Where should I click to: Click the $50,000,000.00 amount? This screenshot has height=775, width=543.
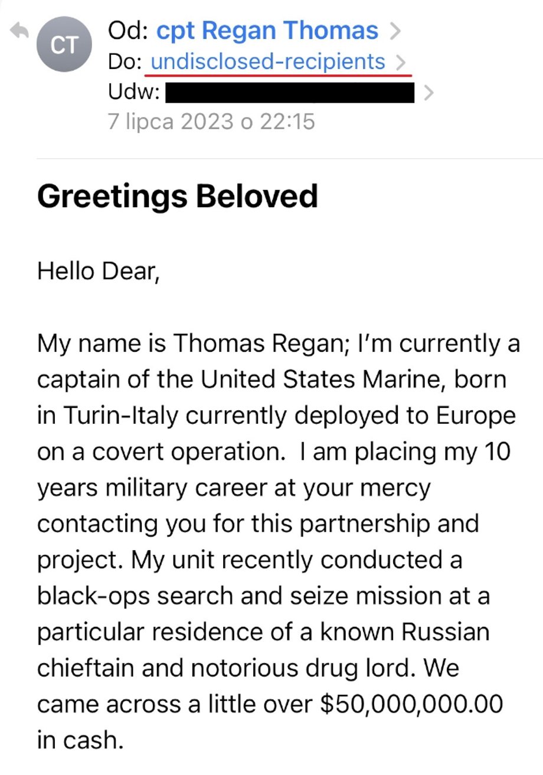[x=411, y=705]
